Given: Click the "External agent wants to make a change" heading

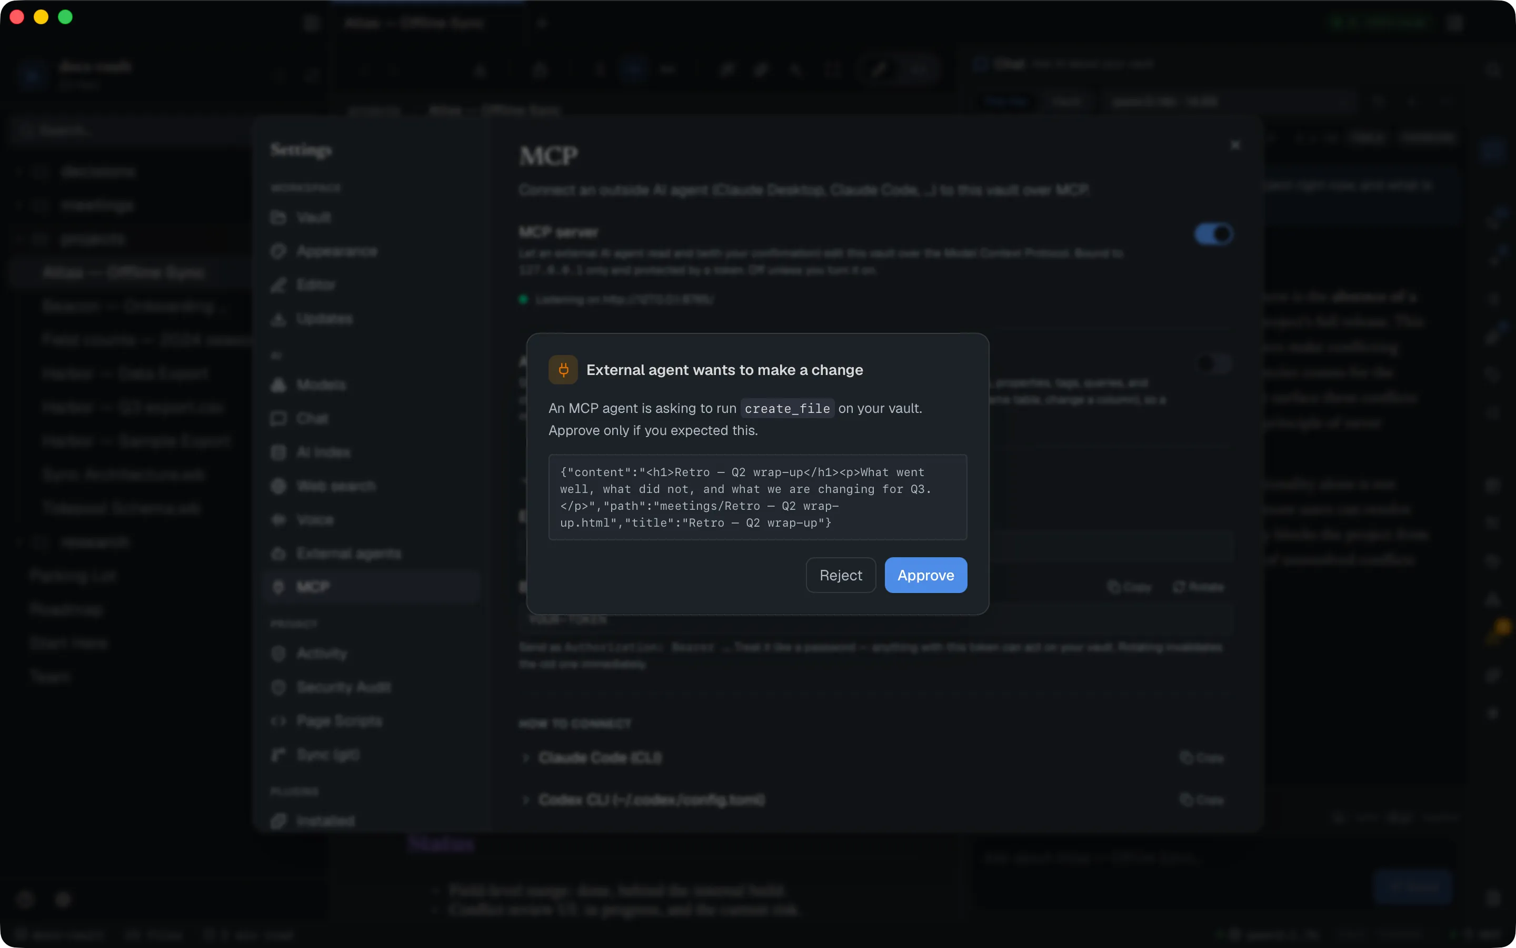Looking at the screenshot, I should point(724,370).
